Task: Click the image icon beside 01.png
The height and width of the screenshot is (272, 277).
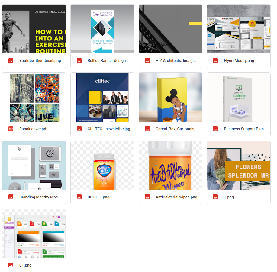Action: 11,265
